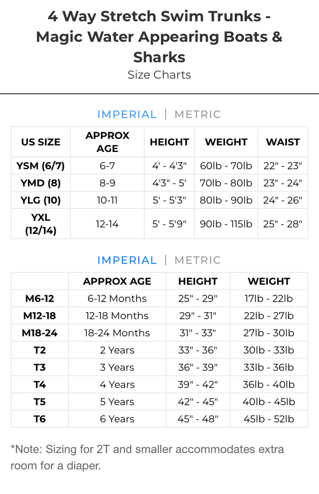Click the 6-12 Months age cell

pos(117,298)
